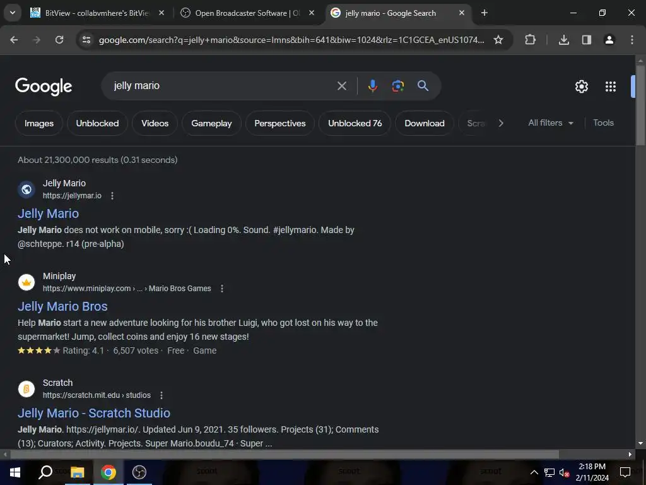Click the horizontal scrollbar right arrow
Viewport: 646px width, 485px height.
click(x=630, y=455)
